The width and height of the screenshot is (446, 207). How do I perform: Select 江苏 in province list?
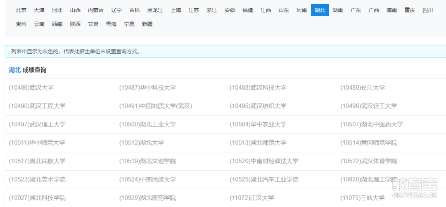[194, 10]
